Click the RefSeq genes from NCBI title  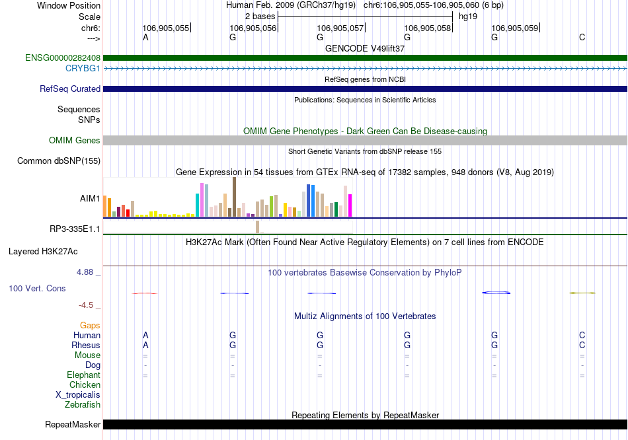[366, 80]
